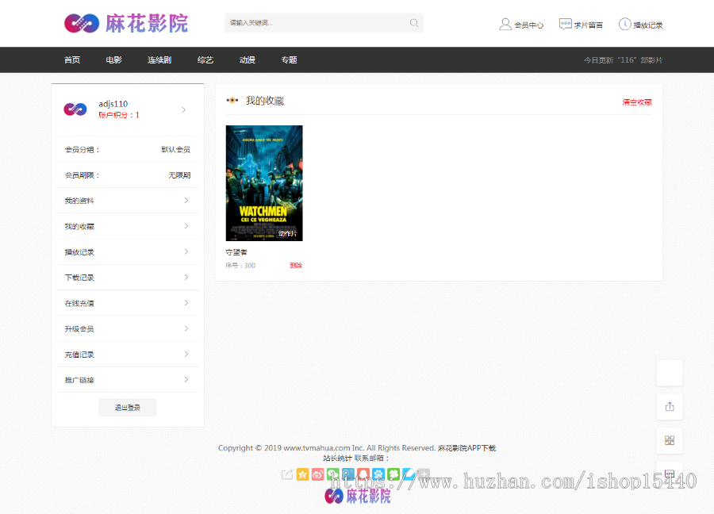Share to Weibo with the footer icon
This screenshot has width=714, height=514.
(x=317, y=474)
